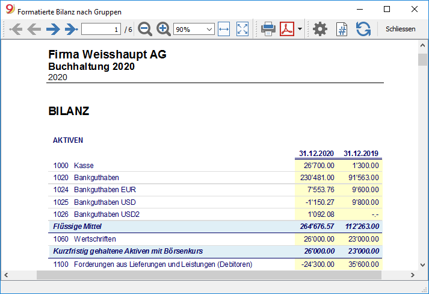This screenshot has width=429, height=294.
Task: Click Kasse prior year amount 1'300.00
Action: click(x=366, y=166)
